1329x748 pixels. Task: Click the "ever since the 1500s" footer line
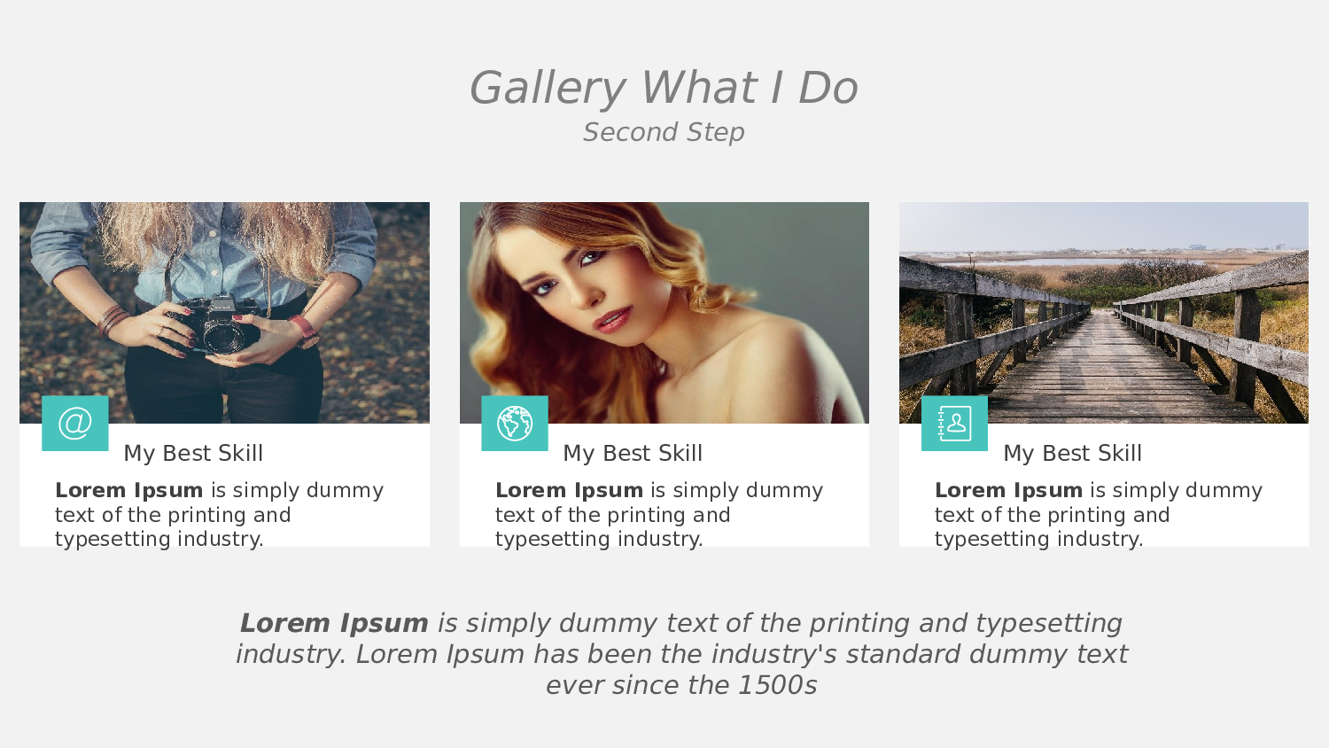point(681,685)
